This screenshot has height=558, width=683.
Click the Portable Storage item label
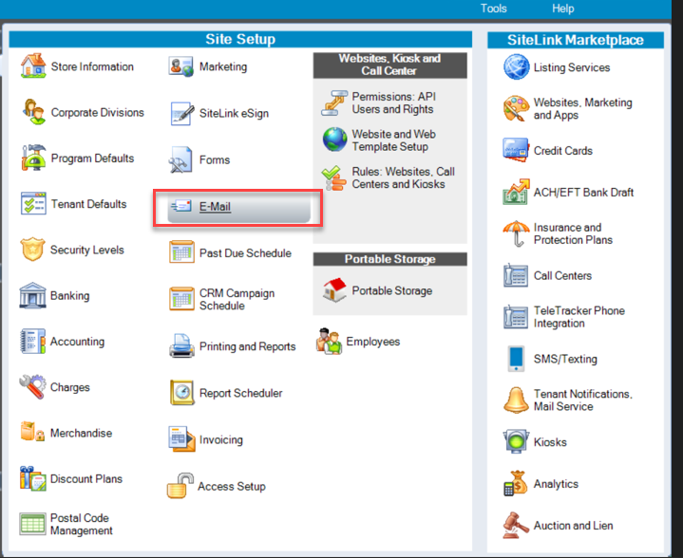pos(392,290)
